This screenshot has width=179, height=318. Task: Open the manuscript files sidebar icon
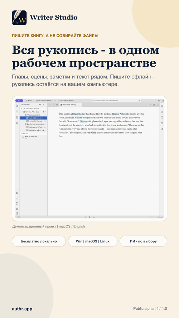17,106
